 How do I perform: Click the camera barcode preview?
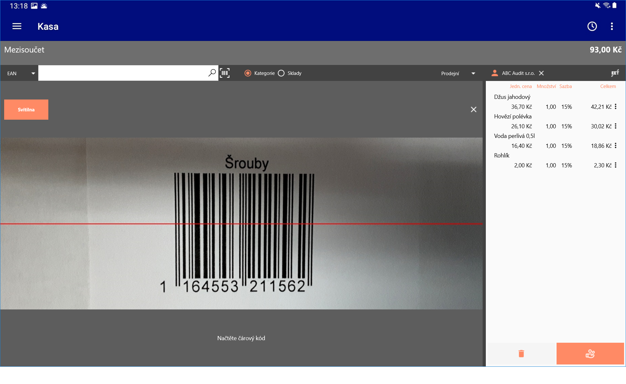point(241,223)
